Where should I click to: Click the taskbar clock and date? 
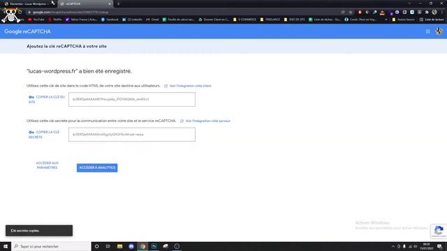pyautogui.click(x=427, y=246)
